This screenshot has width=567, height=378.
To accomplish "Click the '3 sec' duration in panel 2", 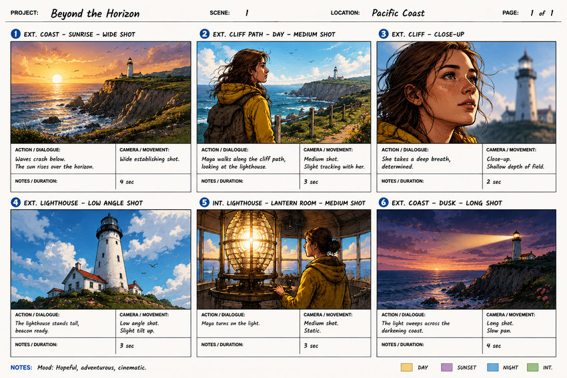I will tap(311, 182).
